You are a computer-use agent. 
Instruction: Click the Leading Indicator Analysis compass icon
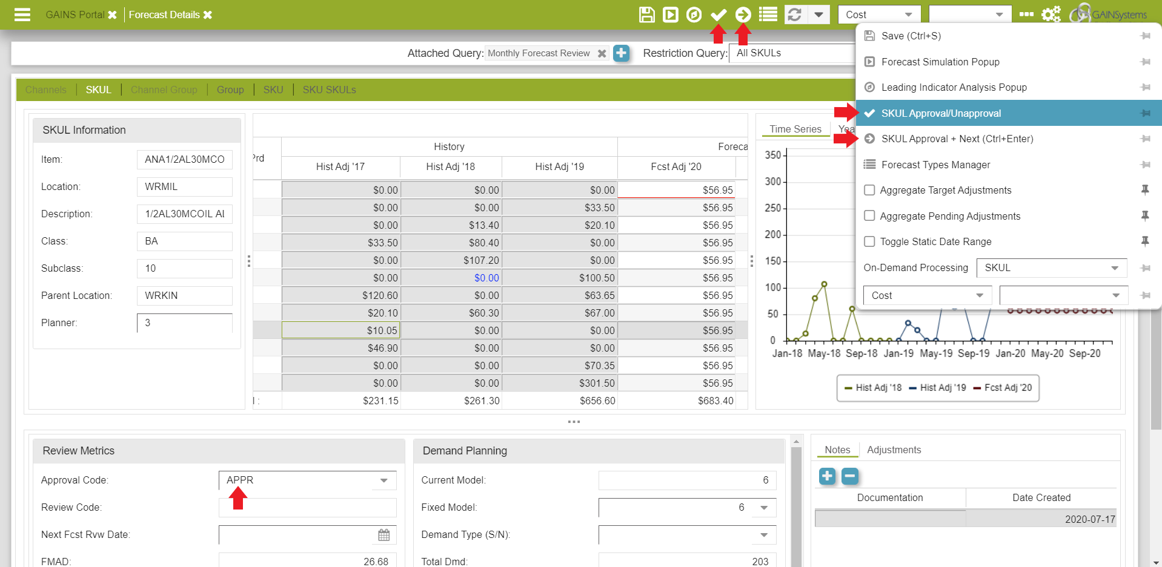(694, 15)
